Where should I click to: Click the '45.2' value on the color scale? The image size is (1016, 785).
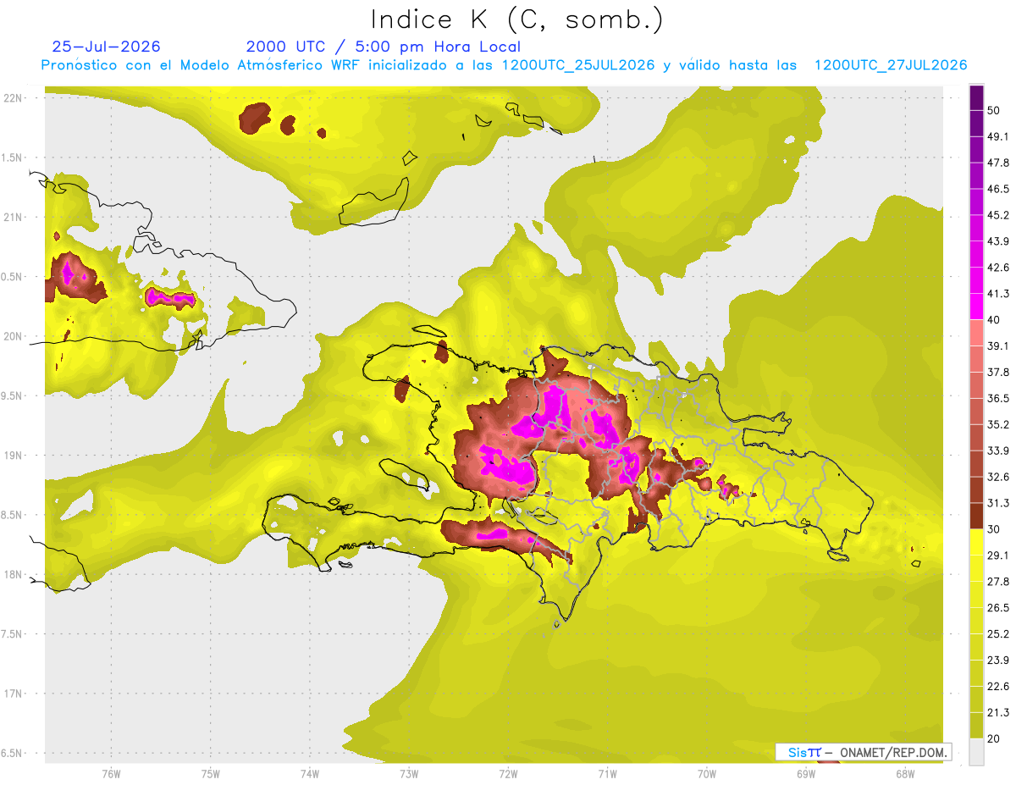tap(998, 215)
